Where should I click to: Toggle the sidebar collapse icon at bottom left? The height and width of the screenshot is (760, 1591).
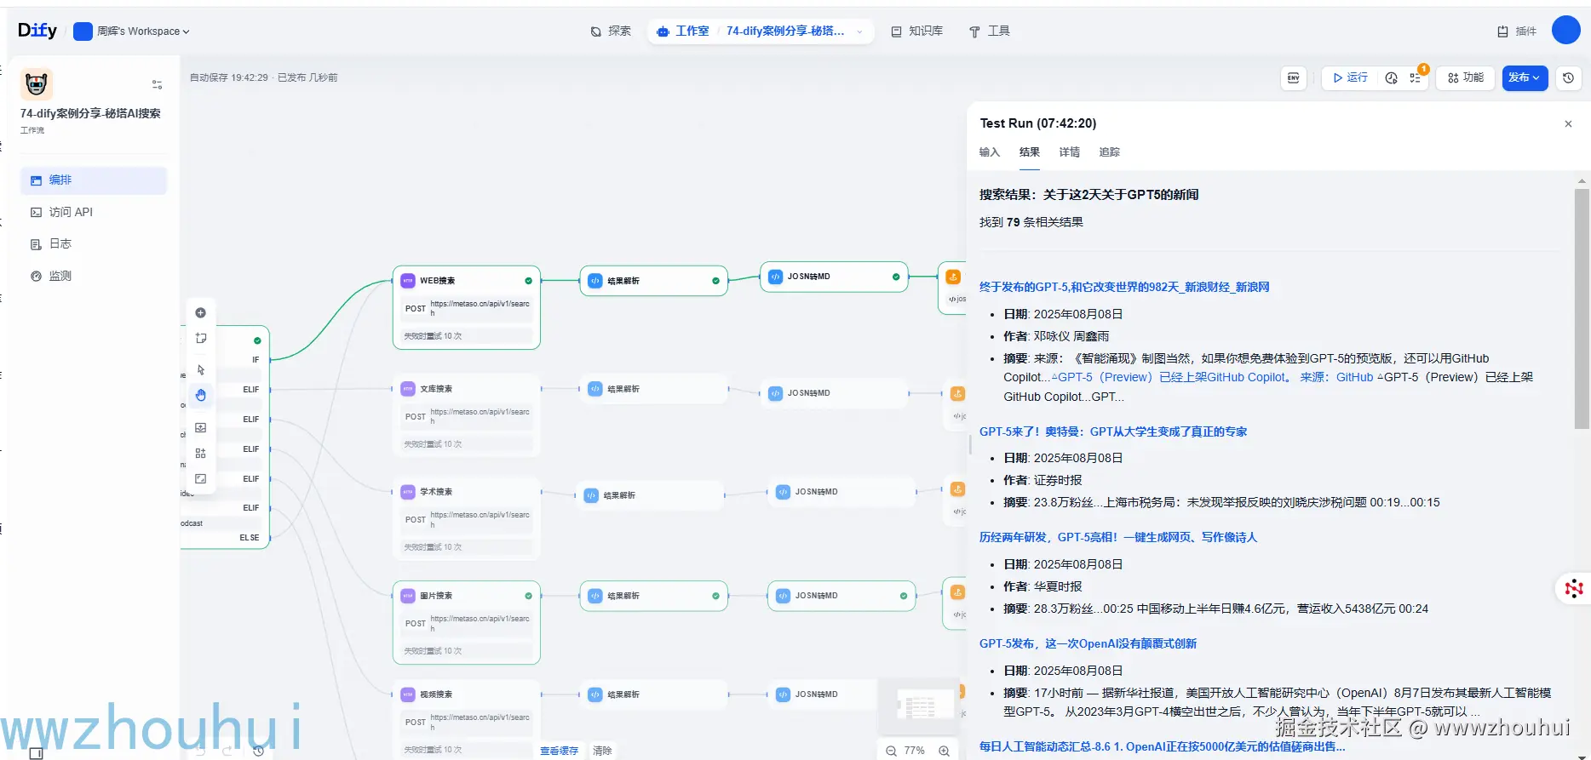point(36,753)
